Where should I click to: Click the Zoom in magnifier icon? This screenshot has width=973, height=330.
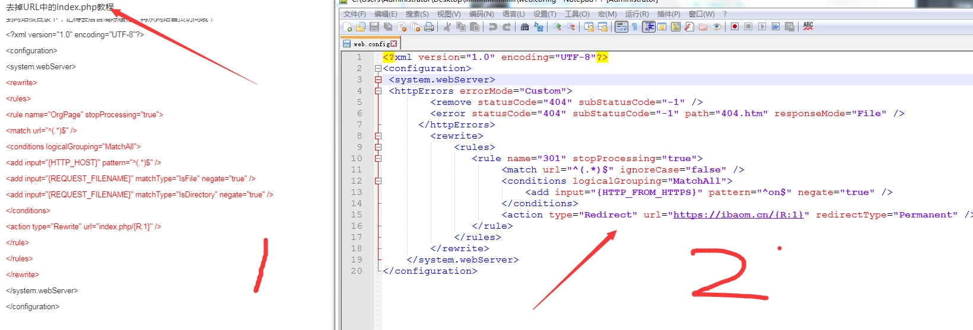click(x=557, y=27)
